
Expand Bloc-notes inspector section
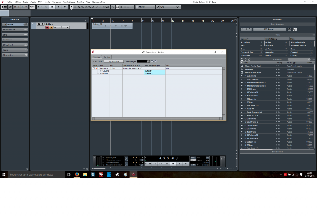pyautogui.click(x=15, y=55)
